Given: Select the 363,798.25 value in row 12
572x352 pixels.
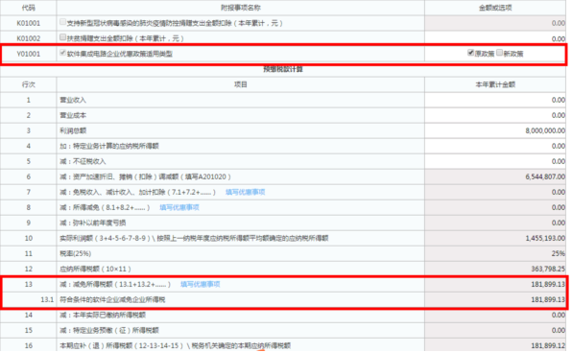Looking at the screenshot, I should 548,269.
